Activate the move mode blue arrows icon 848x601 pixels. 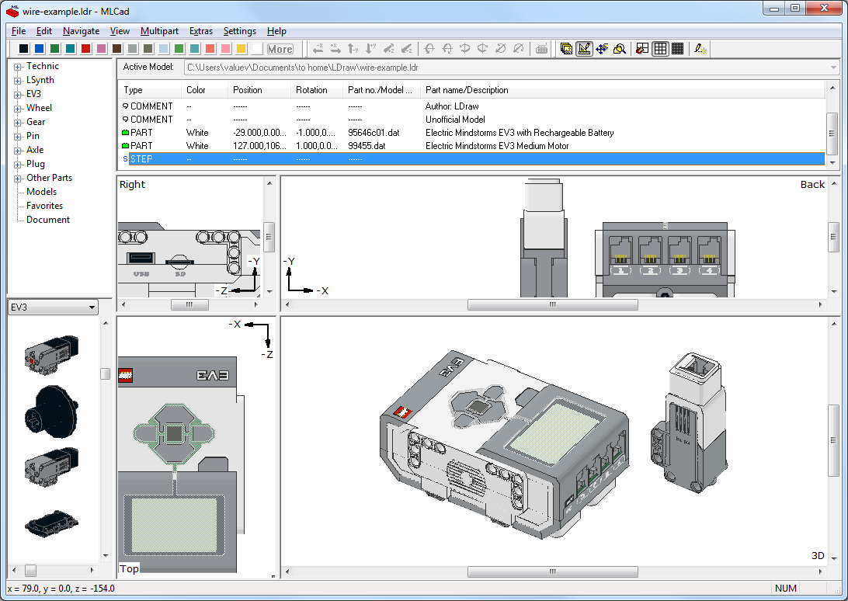[602, 49]
